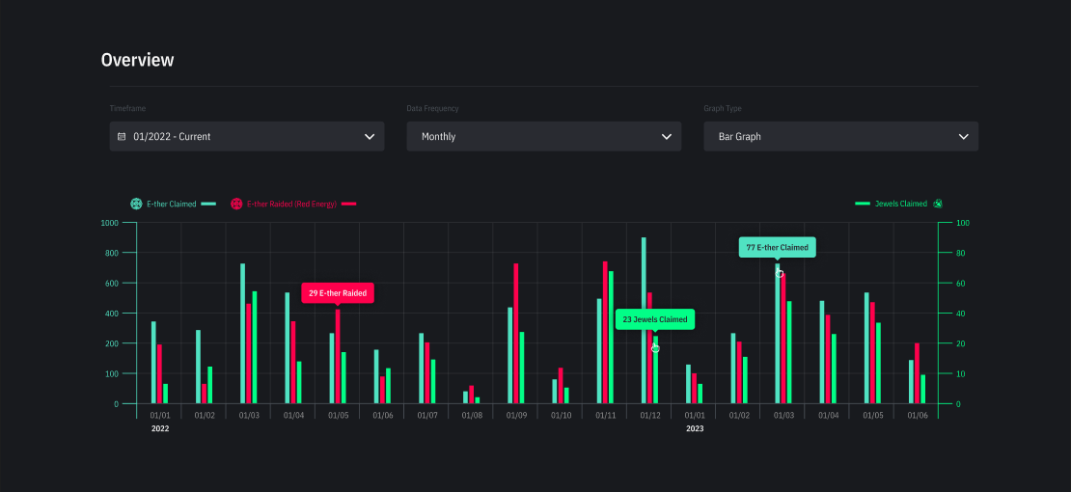Click the chevron arrow of the Timeframe dropdown

(370, 137)
